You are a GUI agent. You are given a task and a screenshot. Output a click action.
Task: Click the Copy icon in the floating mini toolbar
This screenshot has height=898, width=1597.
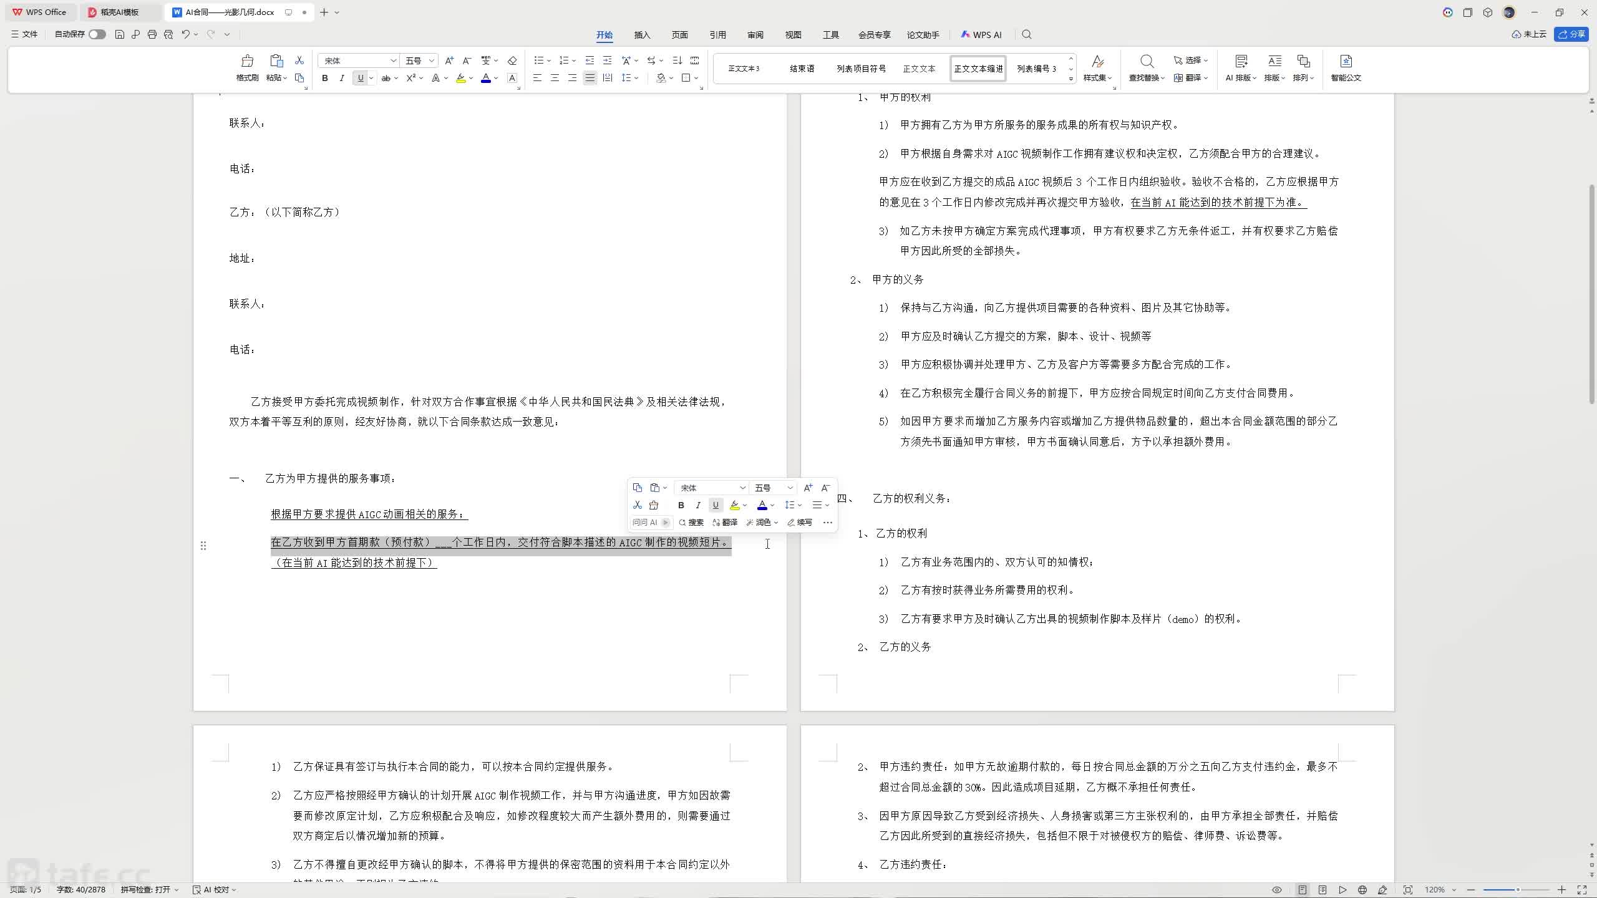click(x=637, y=488)
